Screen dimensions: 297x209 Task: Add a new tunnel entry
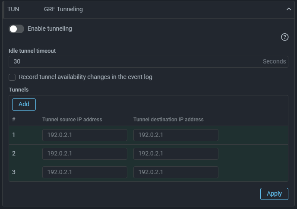tap(24, 104)
